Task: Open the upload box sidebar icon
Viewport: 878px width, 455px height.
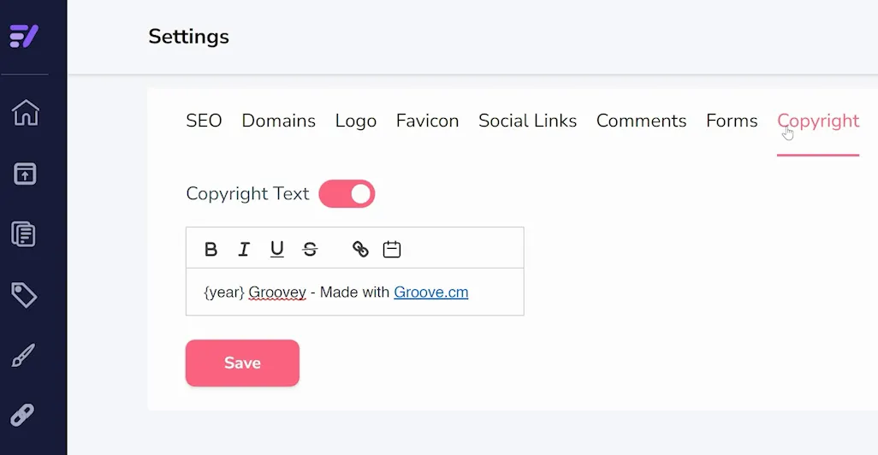Action: [25, 174]
